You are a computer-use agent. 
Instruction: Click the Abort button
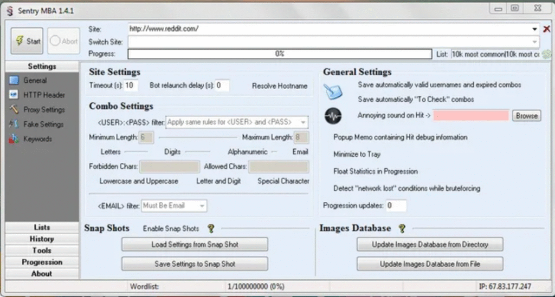click(x=64, y=41)
